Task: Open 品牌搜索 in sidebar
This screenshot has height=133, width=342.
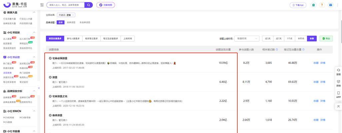Action: pyautogui.click(x=7, y=97)
